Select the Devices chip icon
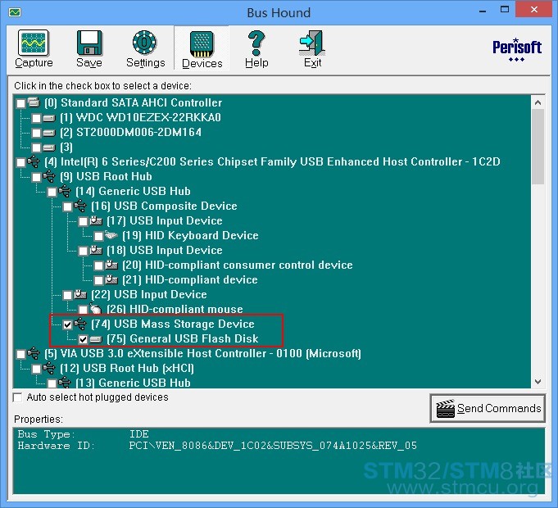The image size is (558, 508). tap(202, 44)
